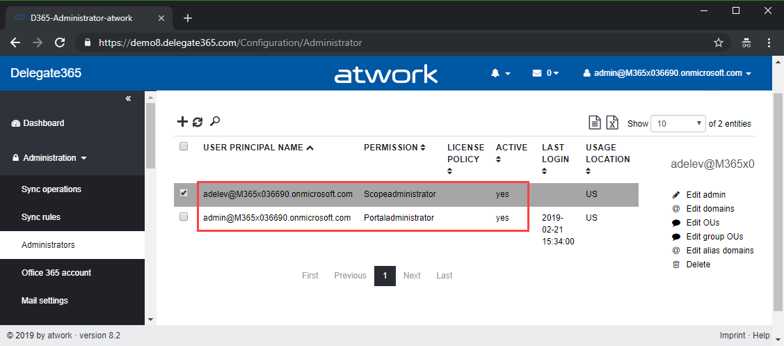
Task: Open a new browser tab
Action: point(188,19)
